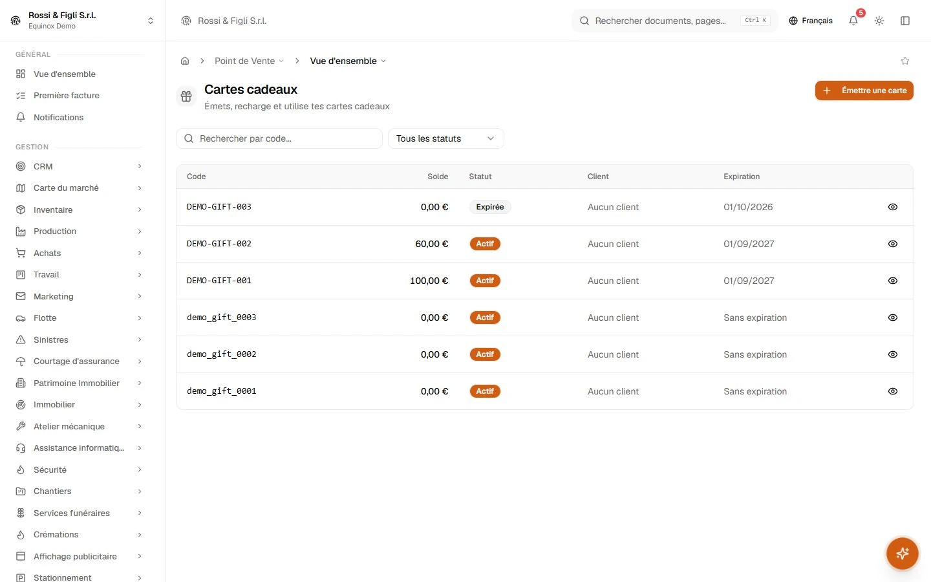The image size is (931, 582).
Task: Open the AI assistant sparkle button
Action: coord(903,554)
